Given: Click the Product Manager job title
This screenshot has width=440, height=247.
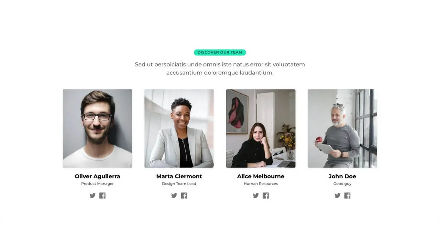Looking at the screenshot, I should (97, 184).
